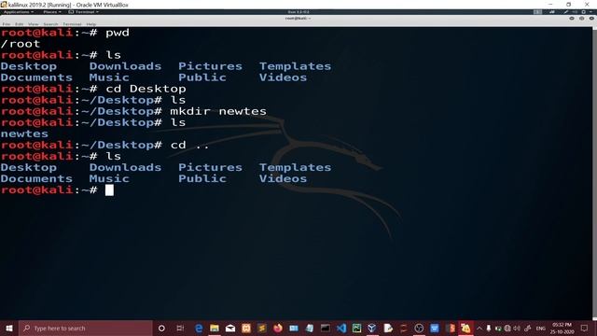Launch Microsoft Edge from taskbar
The image size is (597, 336).
[x=199, y=328]
